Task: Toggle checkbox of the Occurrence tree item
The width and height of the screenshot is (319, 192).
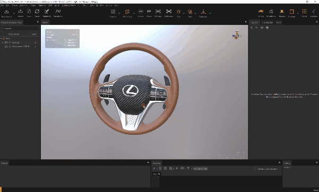Action: [6, 47]
